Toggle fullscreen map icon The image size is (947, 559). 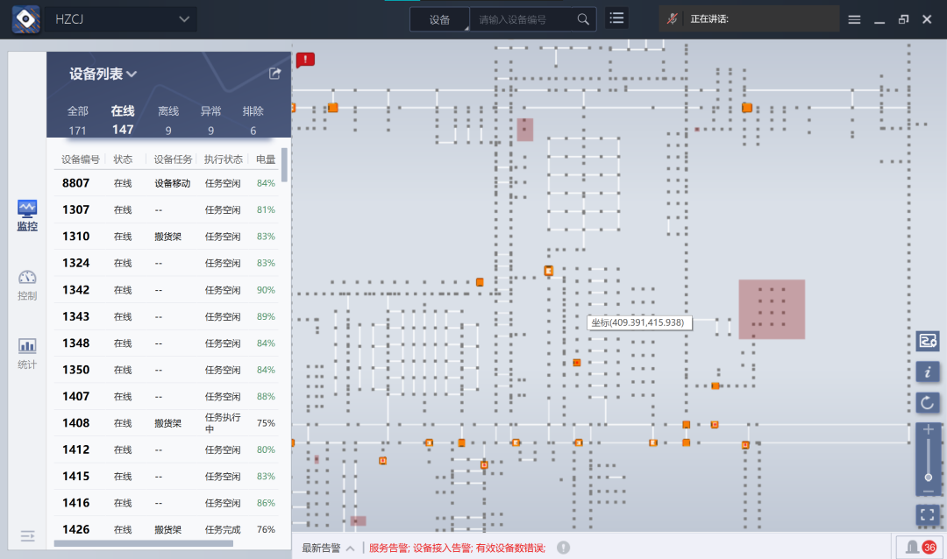[928, 514]
